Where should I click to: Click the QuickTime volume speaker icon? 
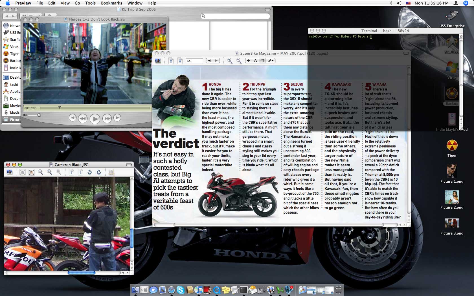[x=25, y=115]
